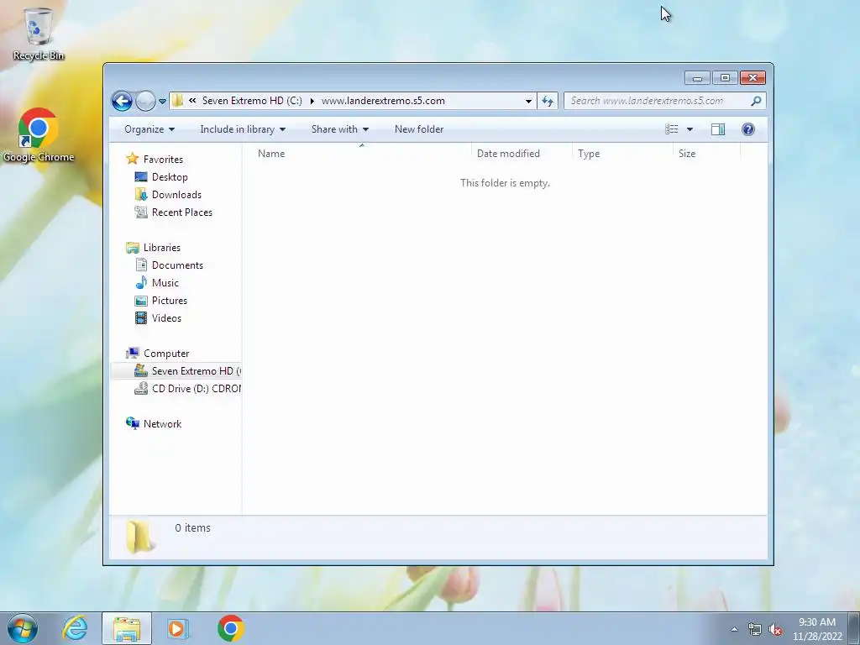Sort by Size column
Image resolution: width=860 pixels, height=645 pixels.
[706, 154]
